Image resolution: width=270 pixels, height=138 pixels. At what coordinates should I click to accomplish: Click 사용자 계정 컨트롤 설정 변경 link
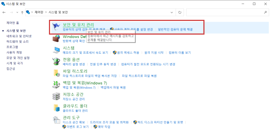(x=134, y=30)
